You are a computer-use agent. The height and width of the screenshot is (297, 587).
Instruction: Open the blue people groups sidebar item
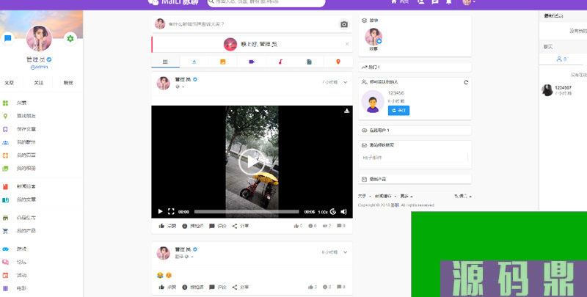(5, 142)
